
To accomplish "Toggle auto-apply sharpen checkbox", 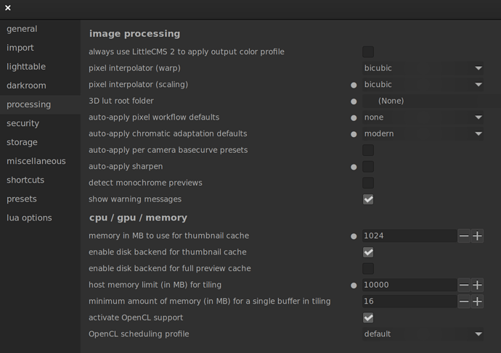I will [368, 167].
